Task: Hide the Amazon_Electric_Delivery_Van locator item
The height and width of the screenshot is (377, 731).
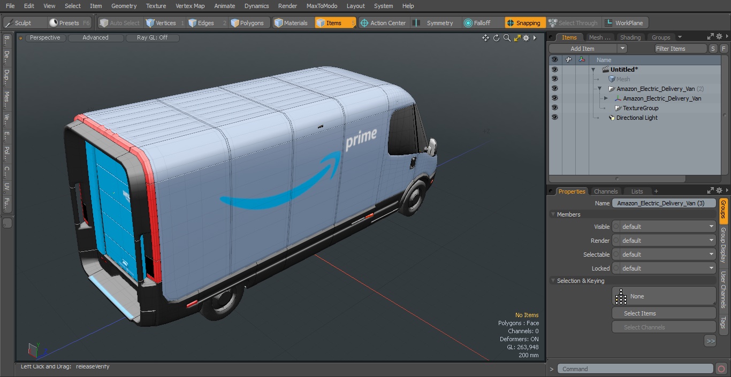Action: [554, 98]
